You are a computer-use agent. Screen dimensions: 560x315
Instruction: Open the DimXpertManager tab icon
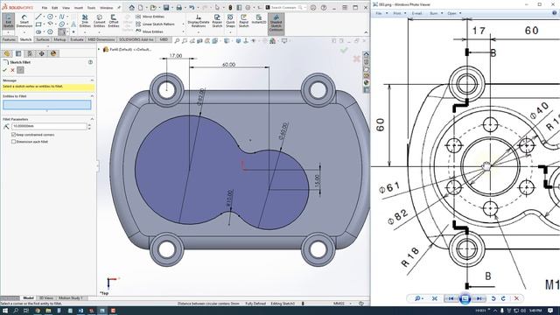[42, 53]
